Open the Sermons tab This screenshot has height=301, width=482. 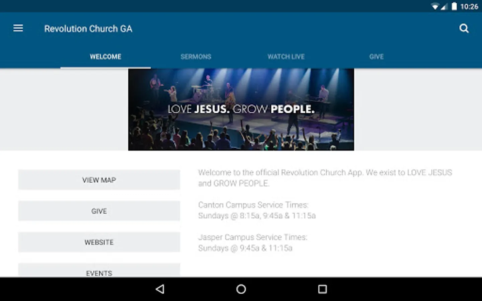click(196, 57)
